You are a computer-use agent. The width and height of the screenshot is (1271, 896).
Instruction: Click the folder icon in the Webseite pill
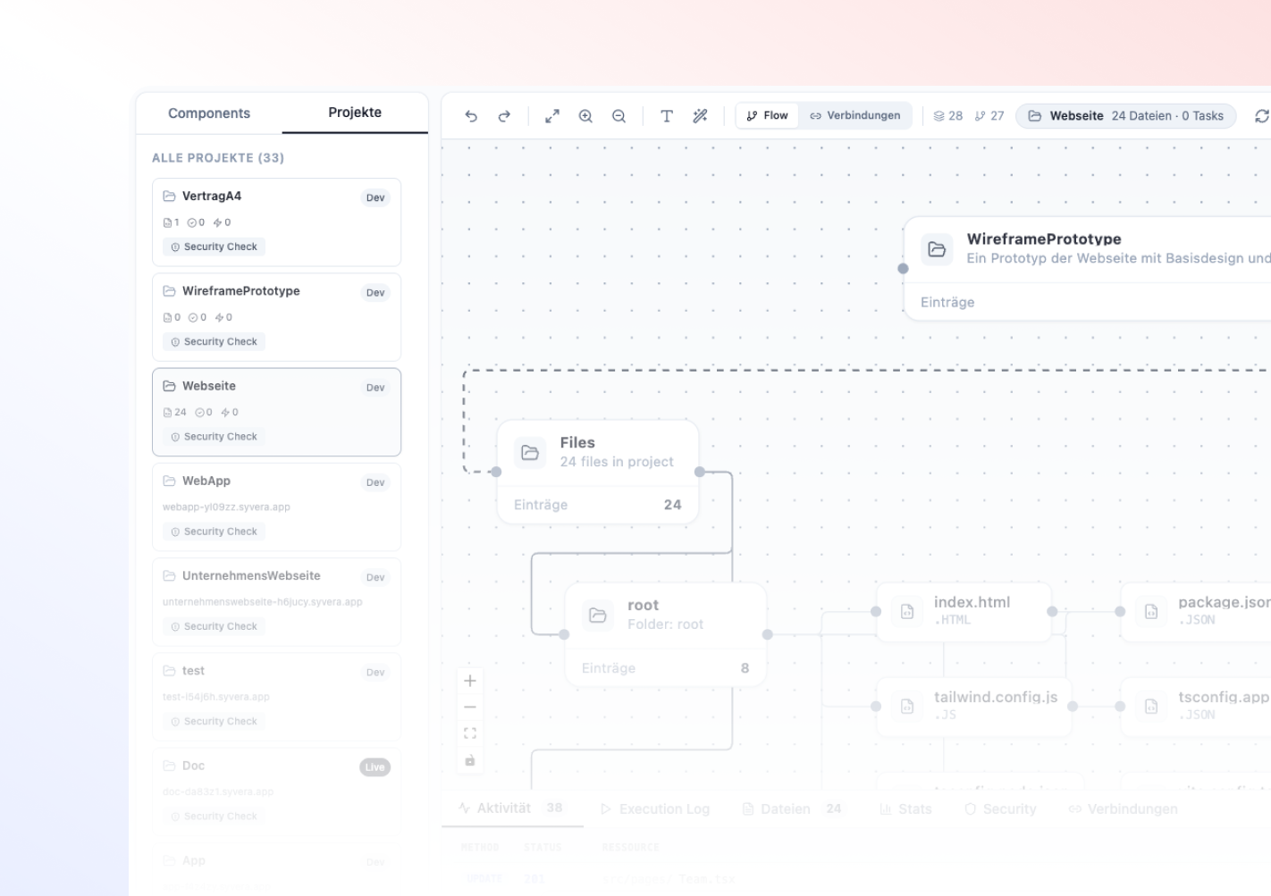[1035, 116]
